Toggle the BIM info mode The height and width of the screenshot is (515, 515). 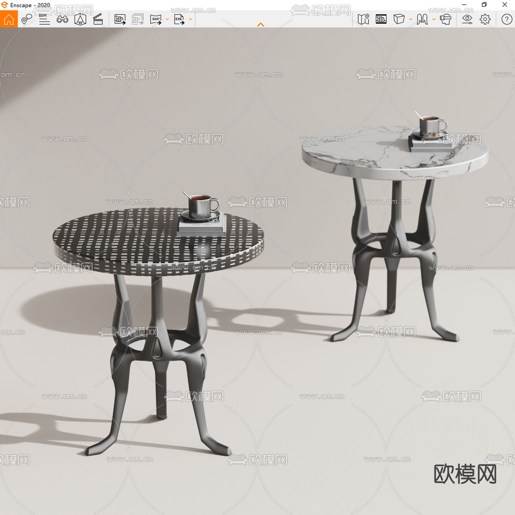(44, 19)
